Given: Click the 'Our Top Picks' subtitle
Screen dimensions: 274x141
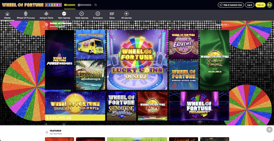Looking at the screenshot, I should coord(56,134).
